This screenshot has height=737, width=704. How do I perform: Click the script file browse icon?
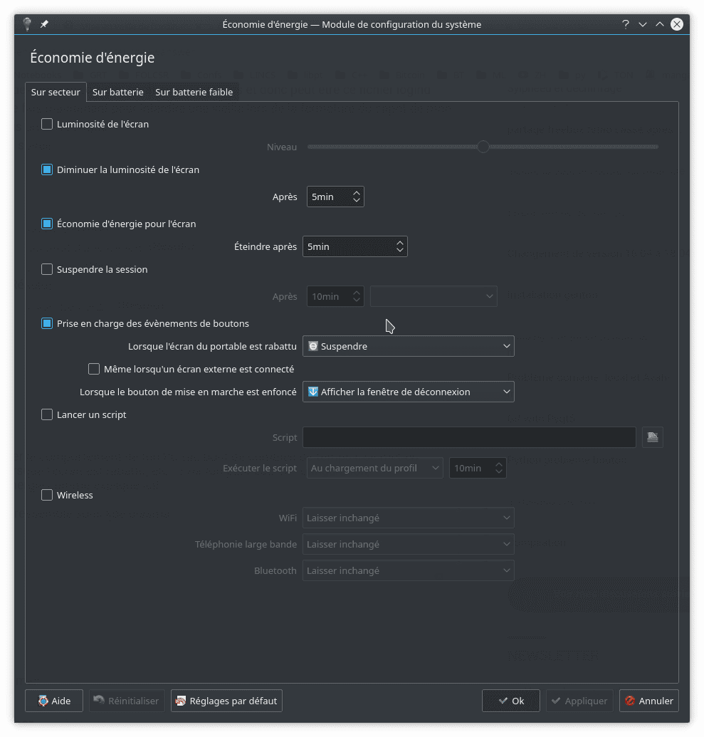click(652, 437)
